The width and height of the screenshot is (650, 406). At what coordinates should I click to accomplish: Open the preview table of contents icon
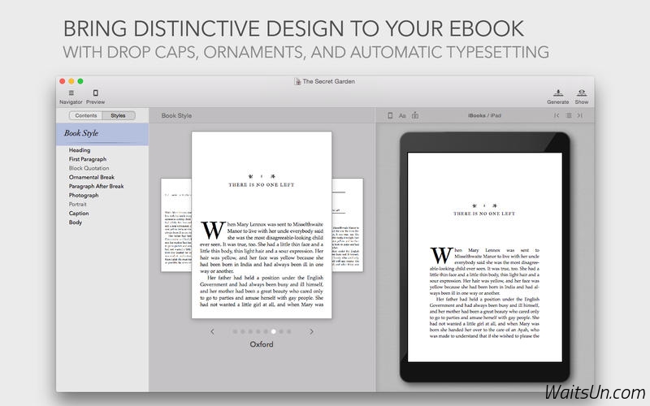569,115
